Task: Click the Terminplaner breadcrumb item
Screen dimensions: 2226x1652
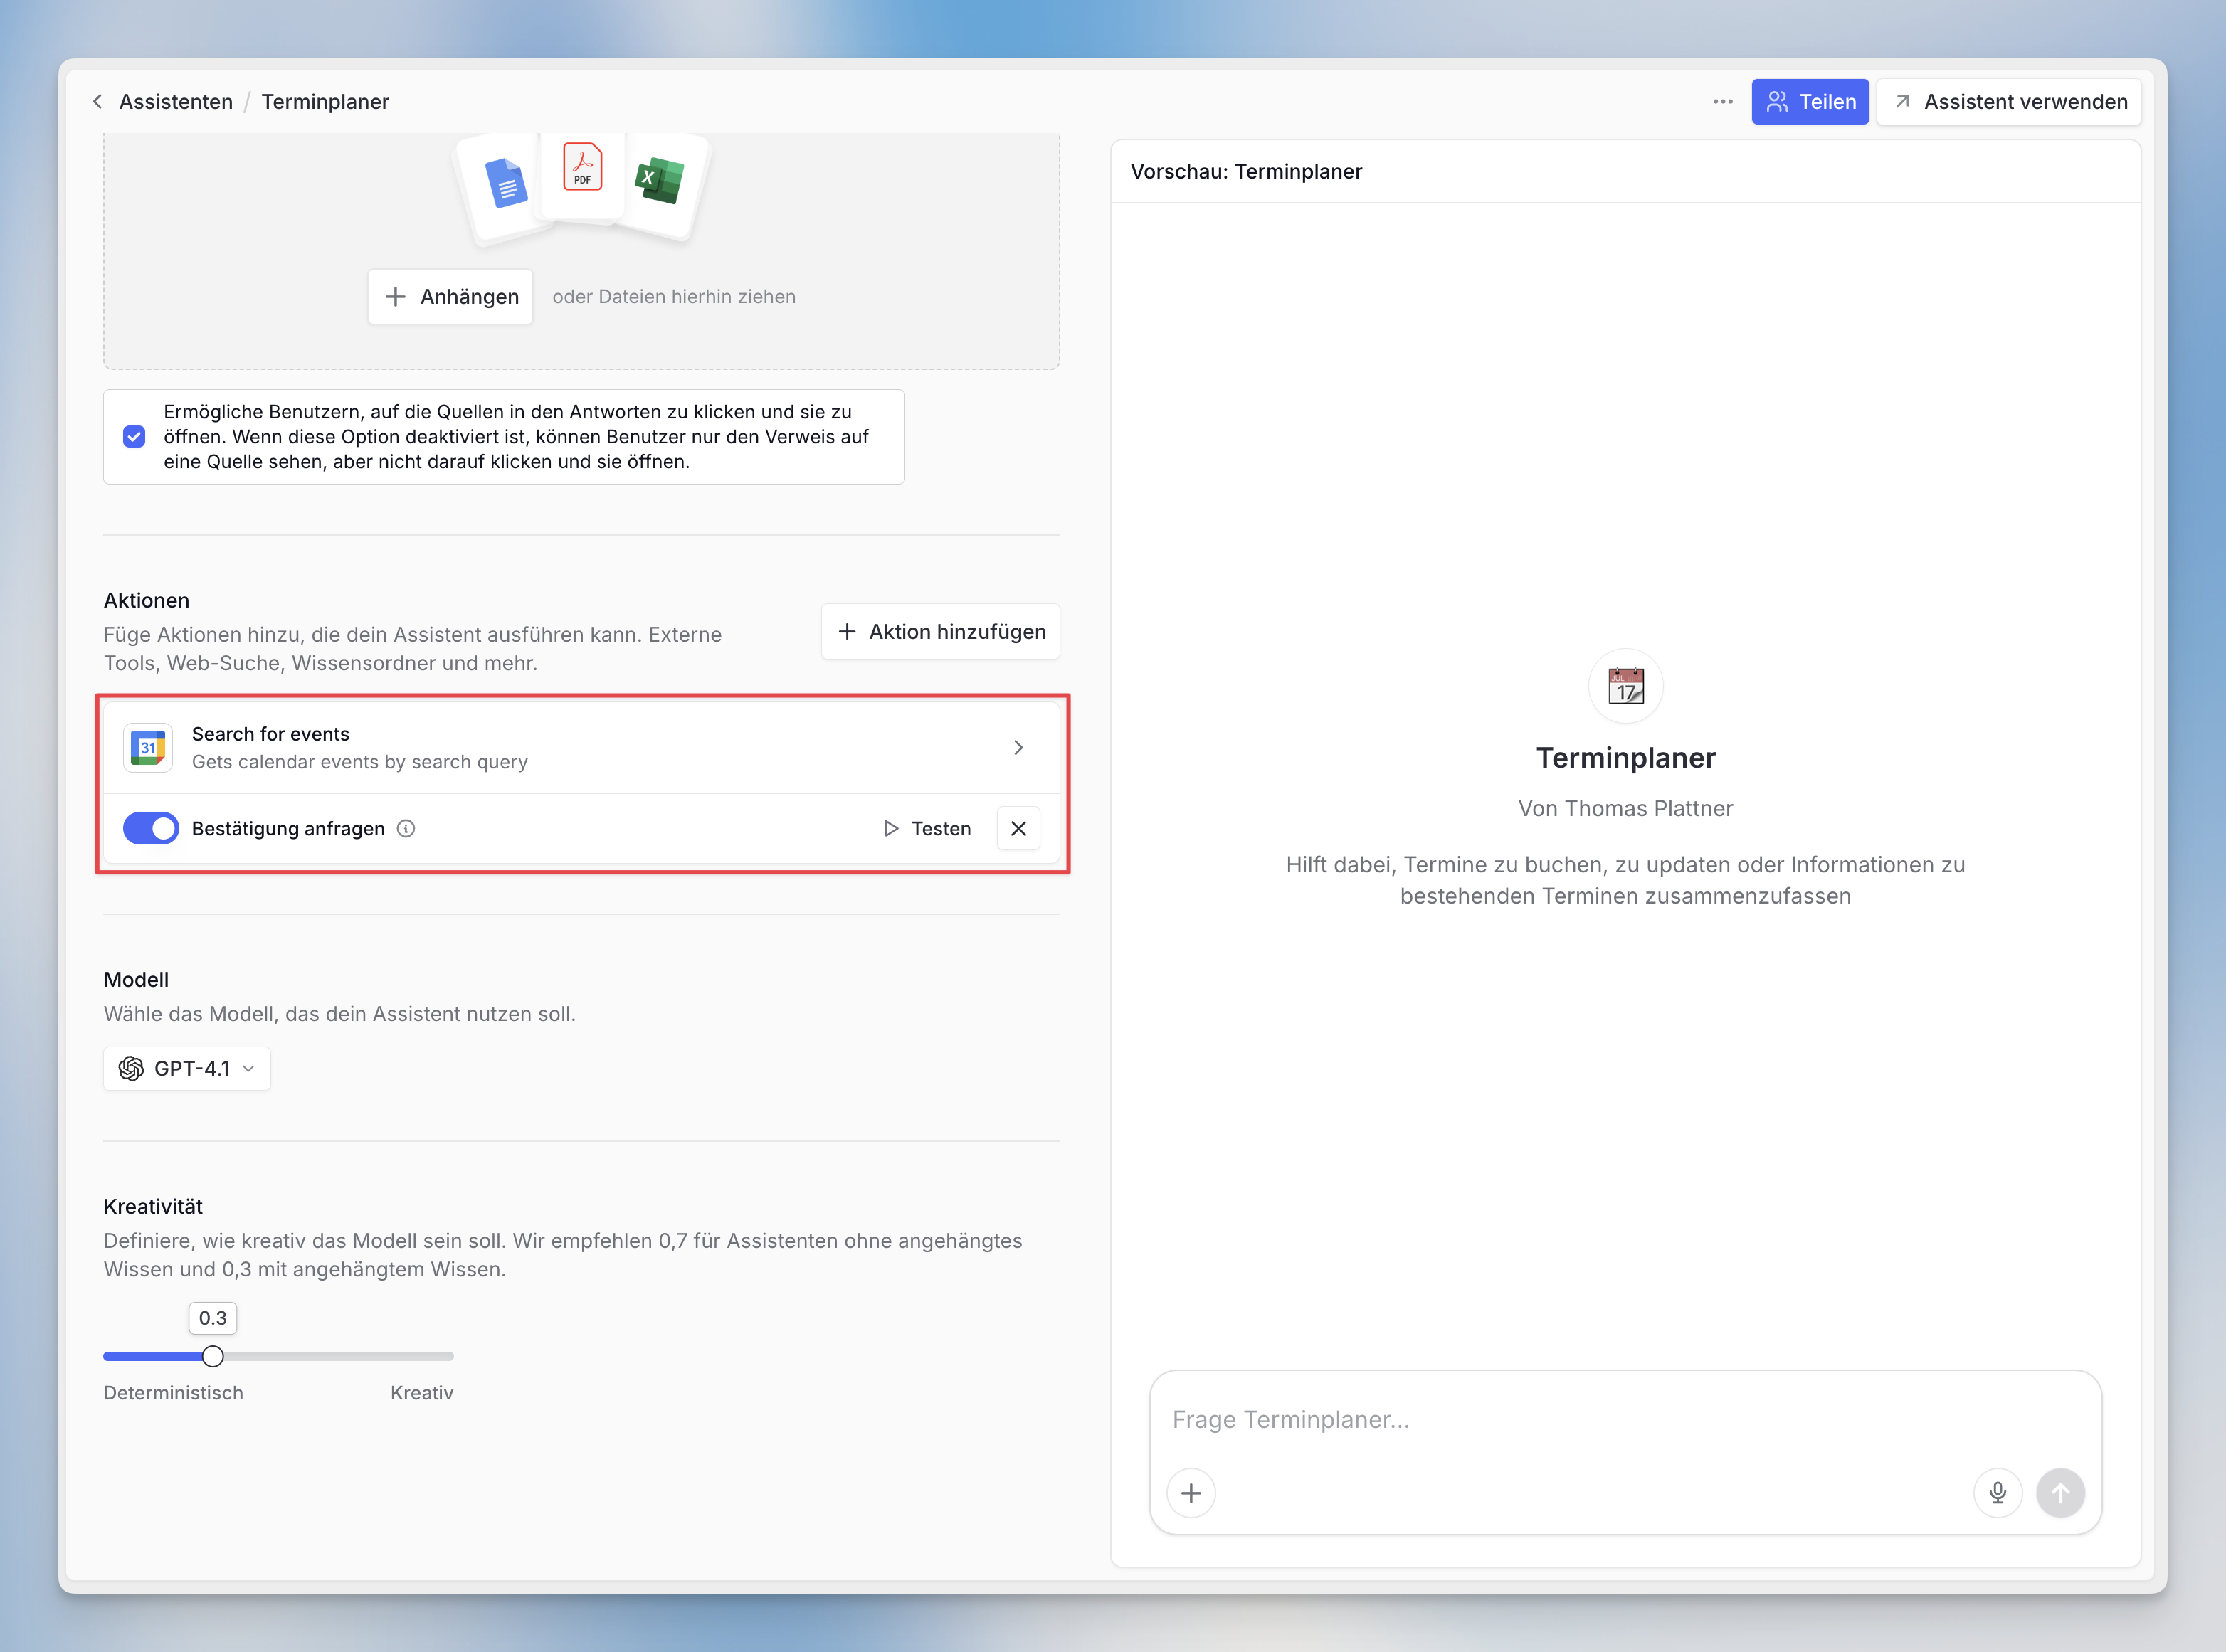Action: (325, 101)
